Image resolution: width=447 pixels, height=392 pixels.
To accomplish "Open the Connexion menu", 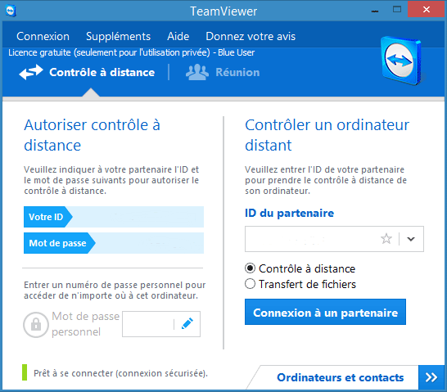I will point(43,36).
